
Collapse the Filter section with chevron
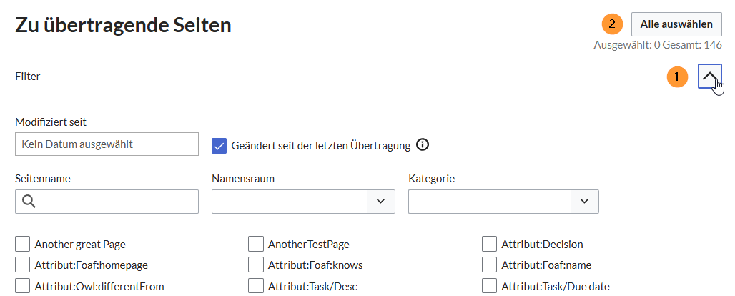709,77
